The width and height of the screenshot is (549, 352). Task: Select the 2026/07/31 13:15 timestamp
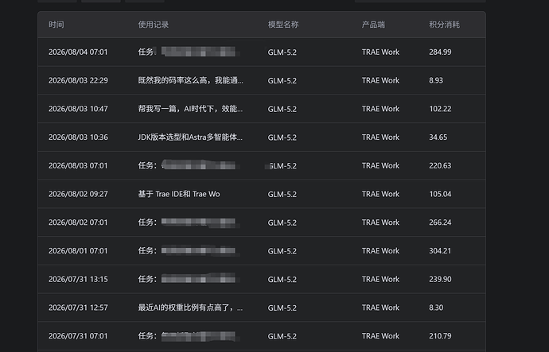click(x=78, y=279)
